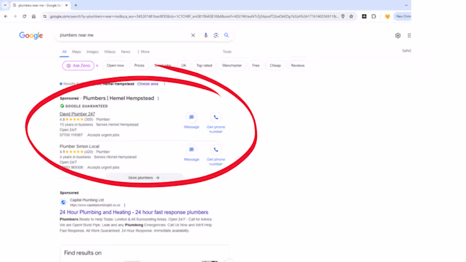Open 24 Hour Plumbing and Heating ad
Image resolution: width=466 pixels, height=262 pixels.
(134, 213)
